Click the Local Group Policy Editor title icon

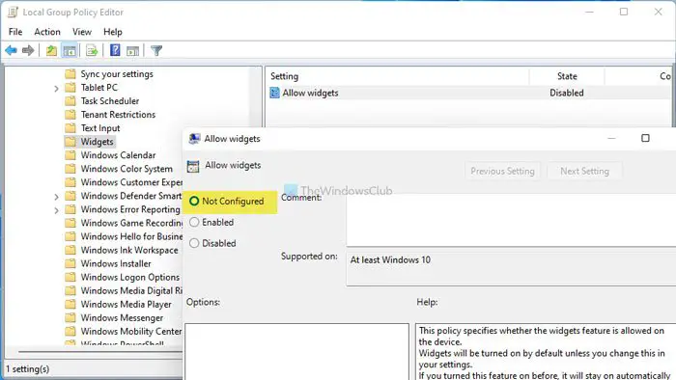[13, 12]
